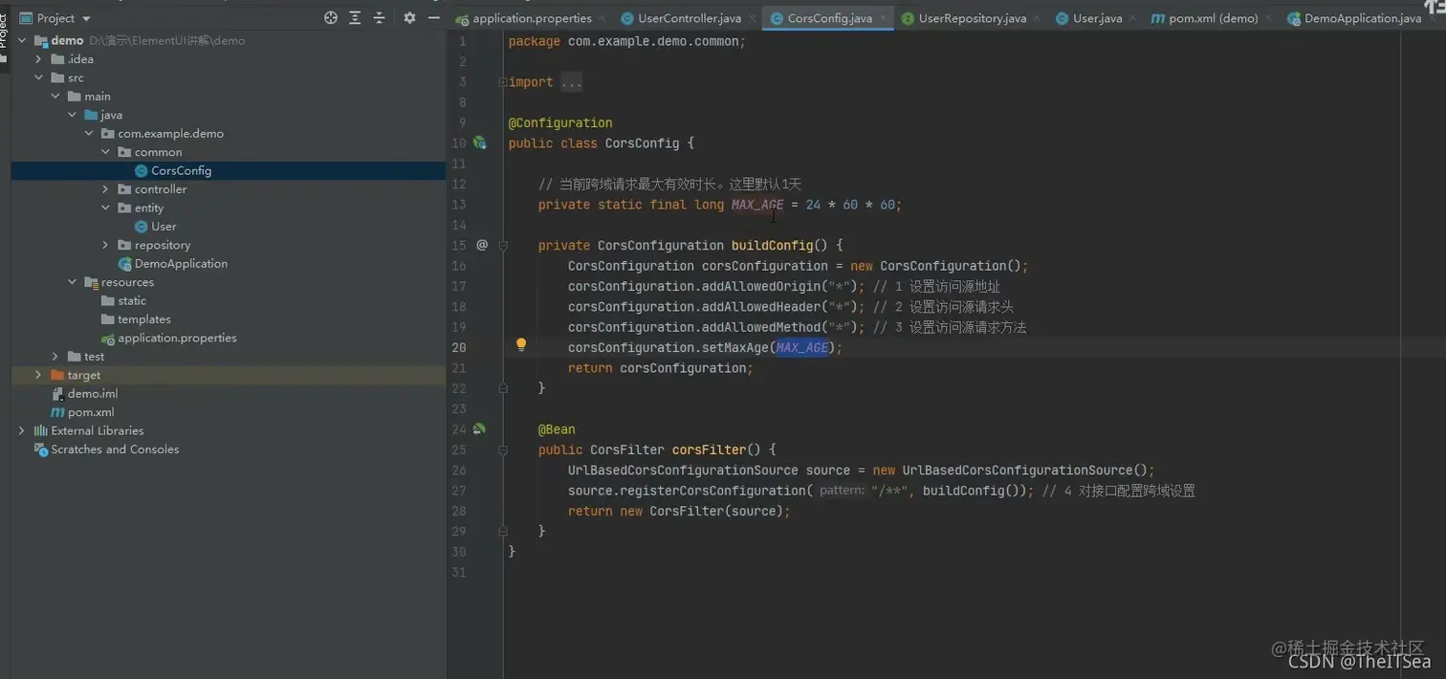Select CorsConfig class in project tree
The width and height of the screenshot is (1446, 679).
pyautogui.click(x=181, y=170)
